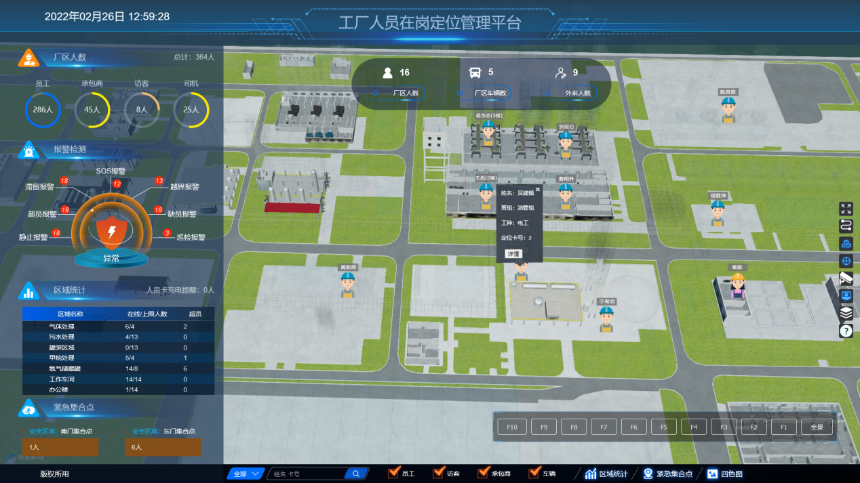Uncheck the 员工 checkbox
Viewport: 860px width, 483px height.
(x=393, y=473)
